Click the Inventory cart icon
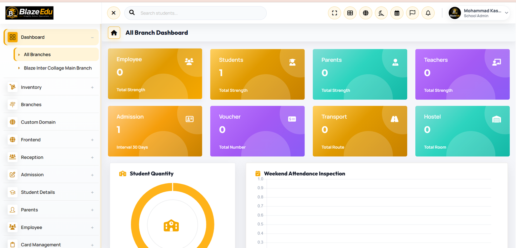Image resolution: width=516 pixels, height=248 pixels. click(x=13, y=87)
